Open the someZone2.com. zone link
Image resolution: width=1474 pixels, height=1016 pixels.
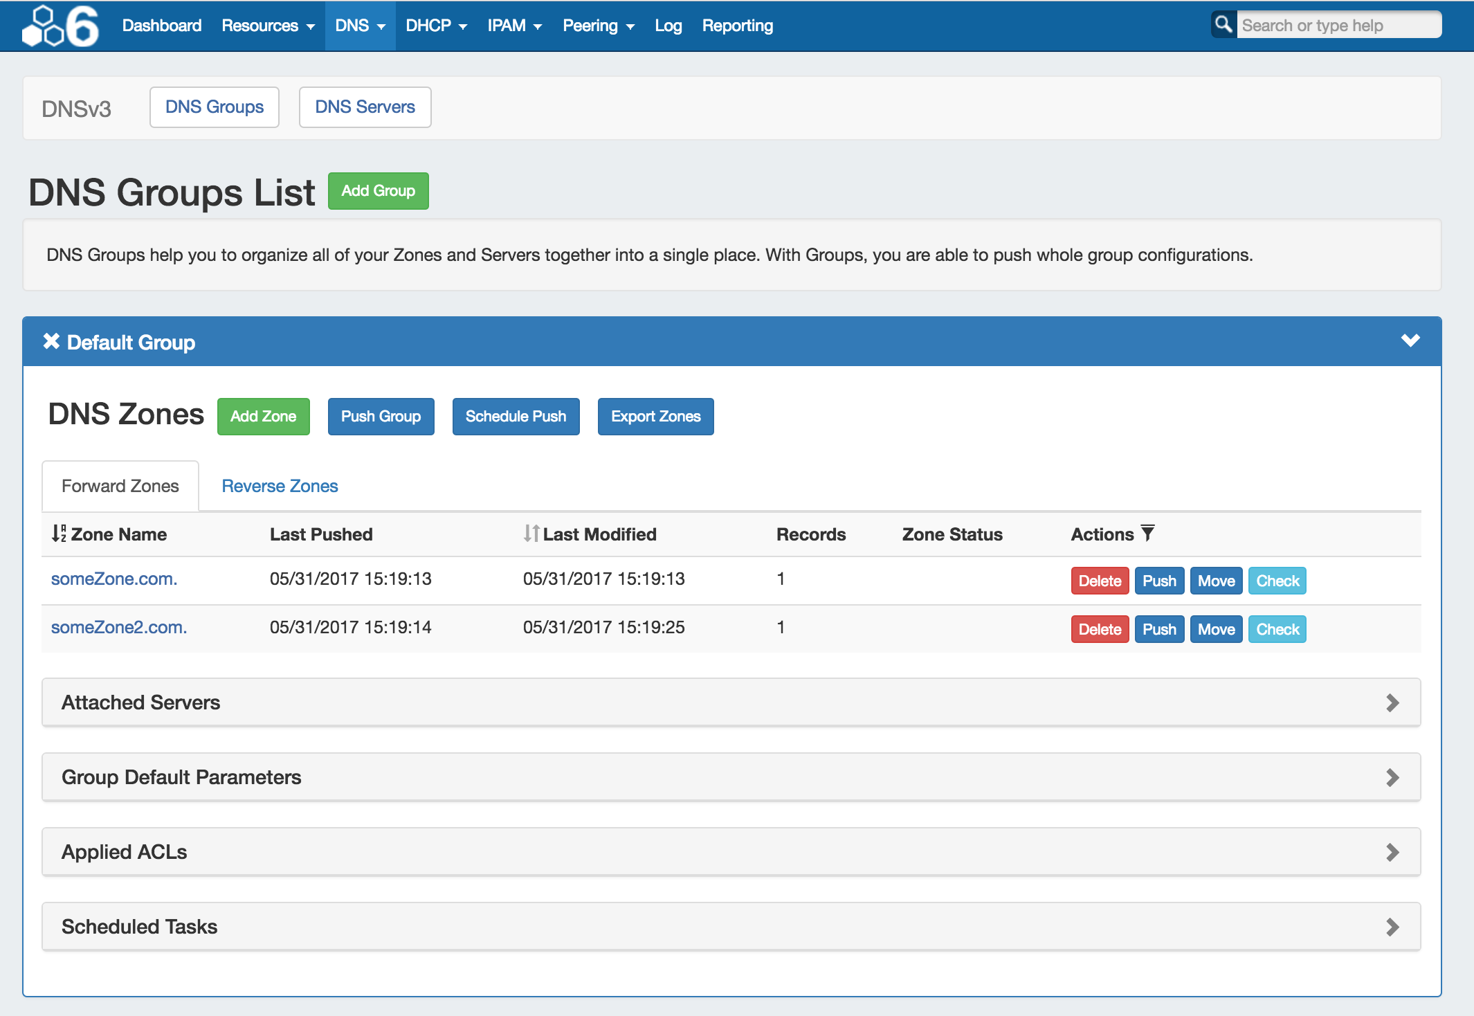click(119, 627)
